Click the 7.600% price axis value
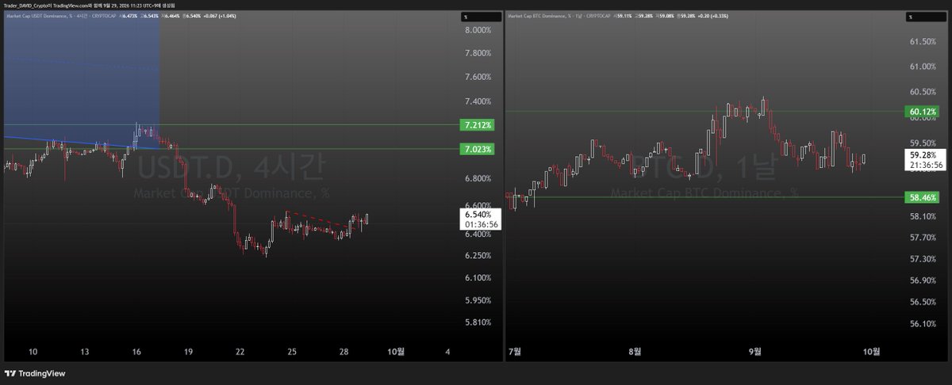Viewport: 952px width, 385px height. (478, 77)
